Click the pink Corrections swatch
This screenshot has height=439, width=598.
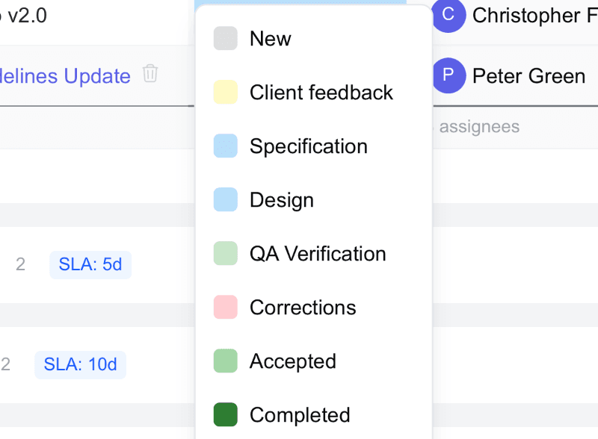(226, 308)
